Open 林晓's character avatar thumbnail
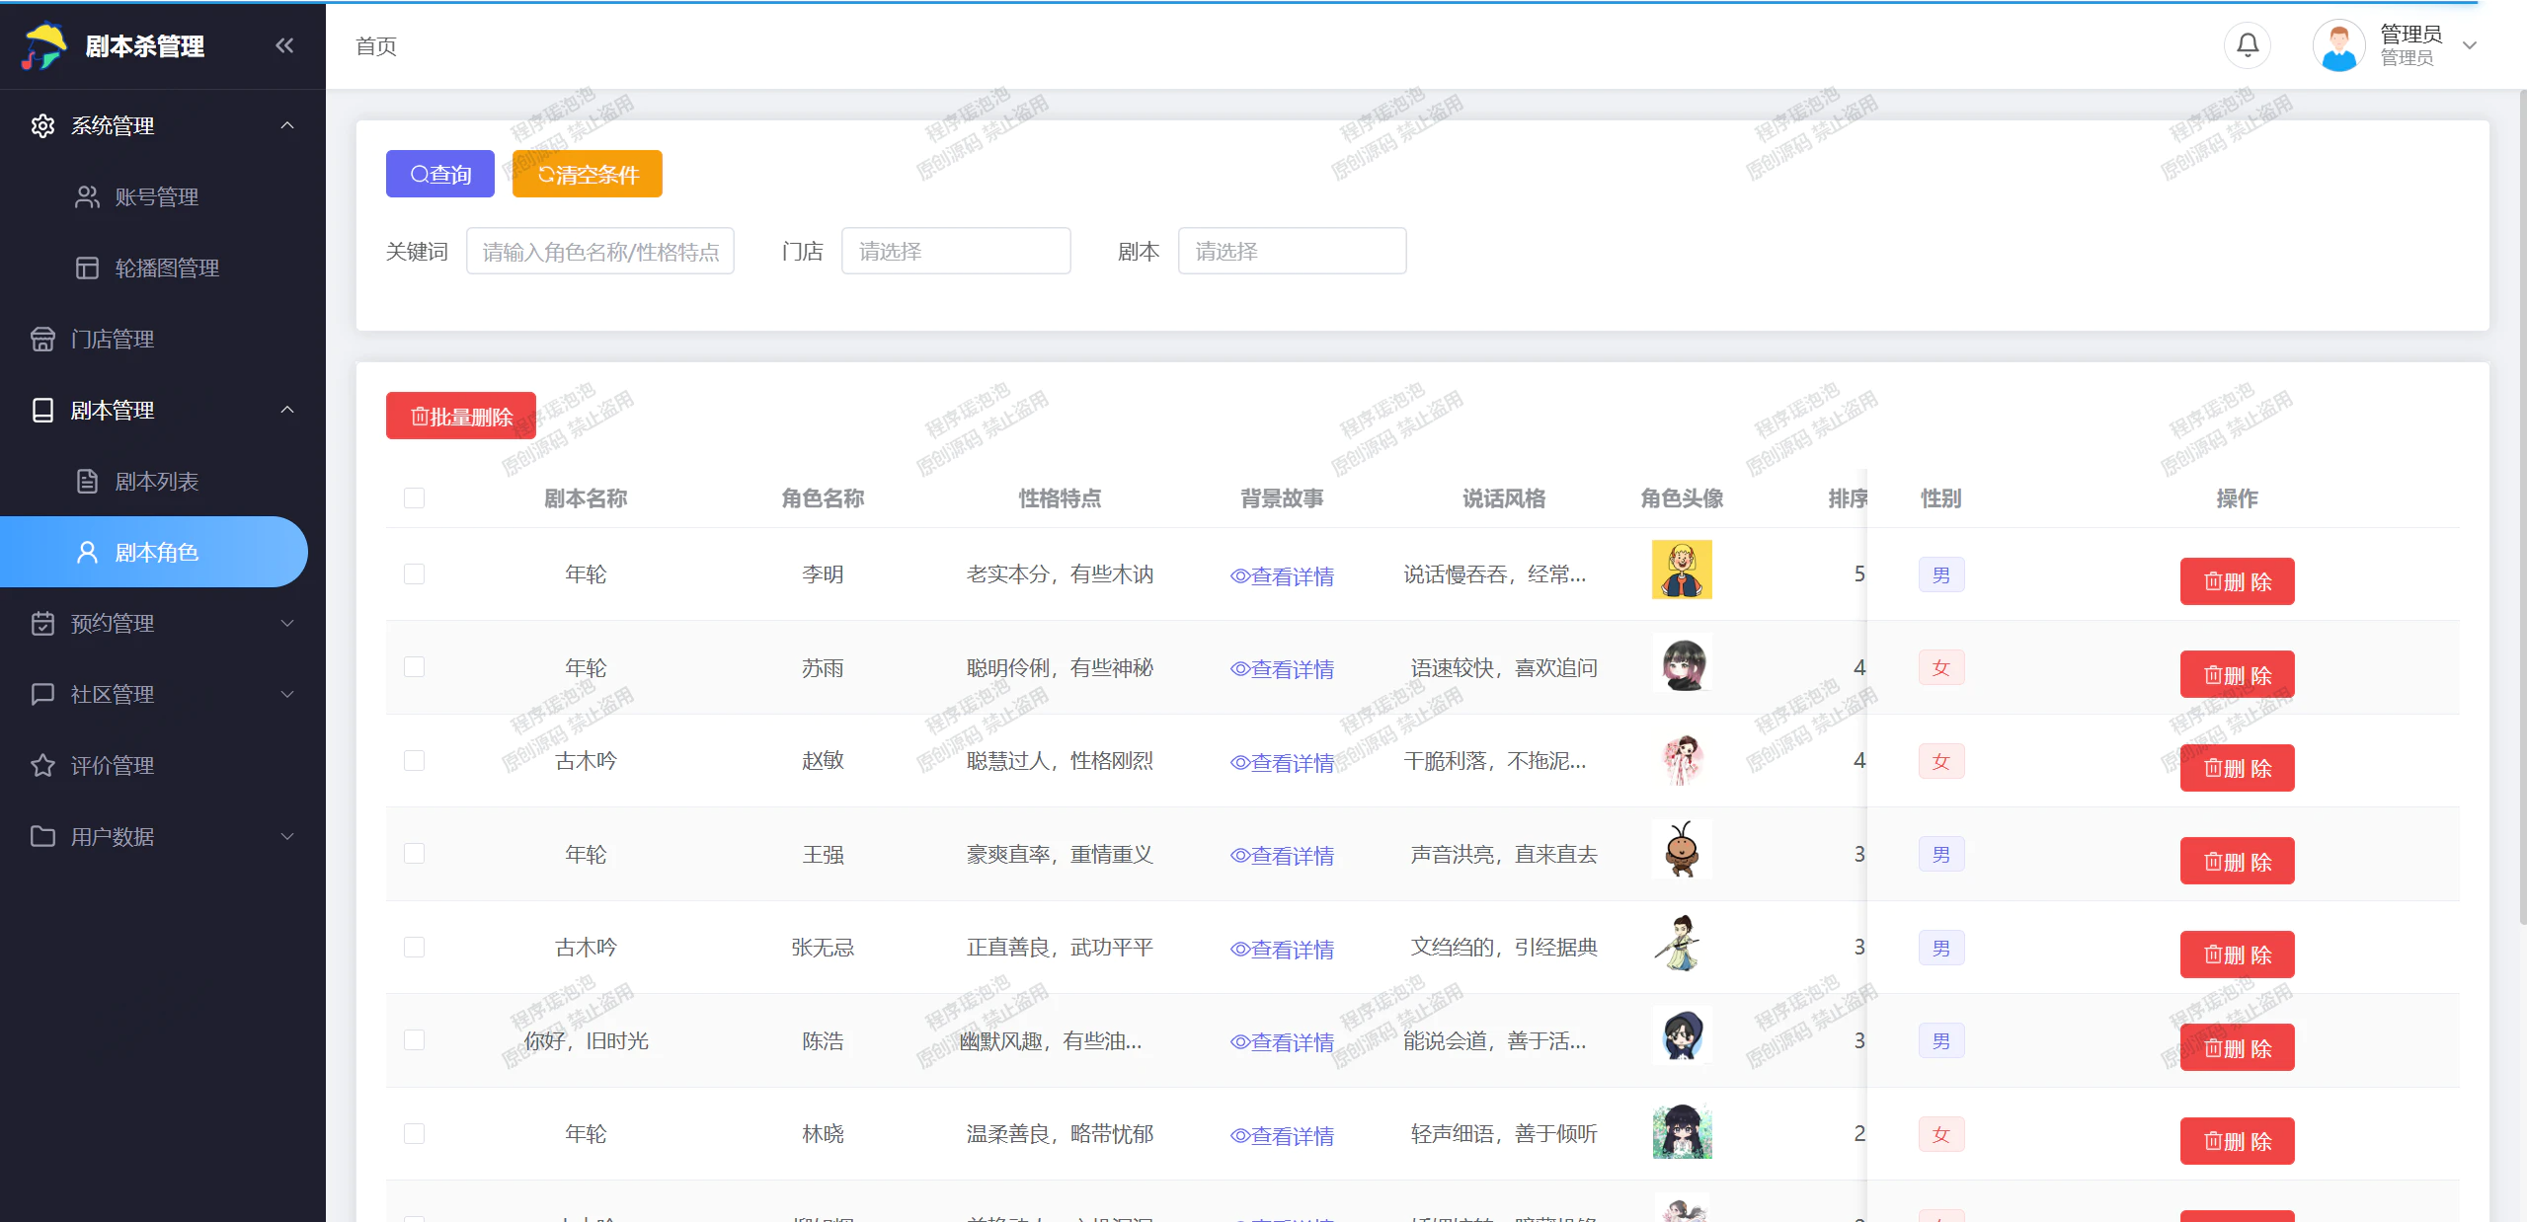This screenshot has height=1222, width=2527. [1682, 1129]
